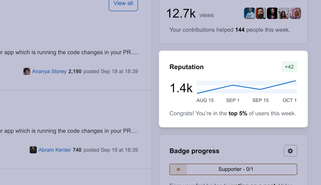The width and height of the screenshot is (321, 185).
Task: Select the first viewer avatar thumbnail
Action: (x=250, y=13)
